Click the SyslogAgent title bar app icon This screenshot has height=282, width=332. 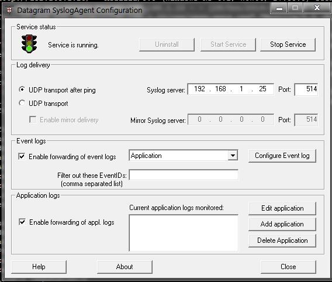pyautogui.click(x=9, y=10)
